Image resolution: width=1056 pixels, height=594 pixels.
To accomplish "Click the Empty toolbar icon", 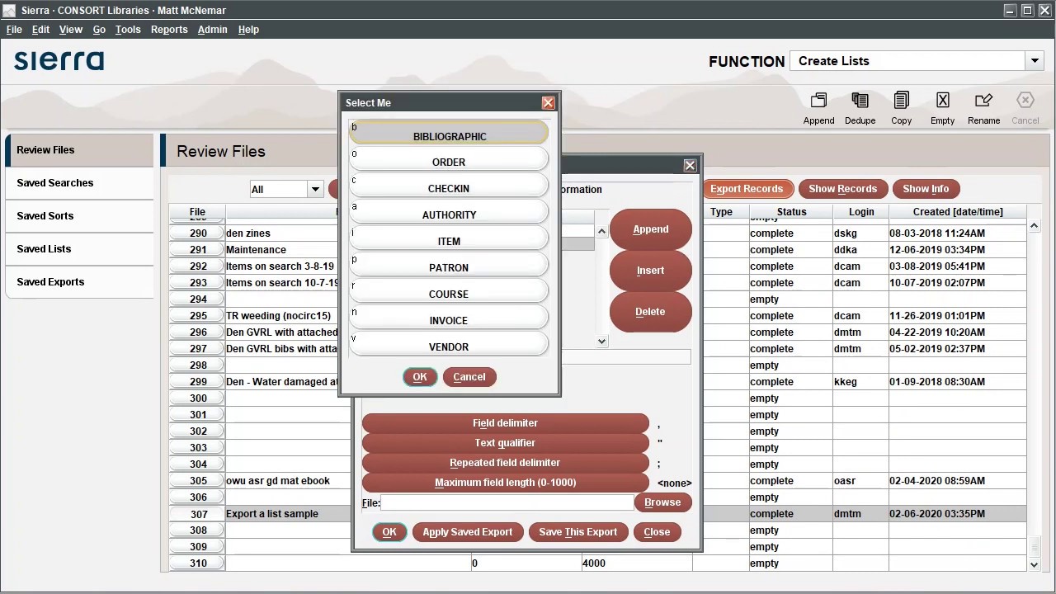I will tap(942, 108).
